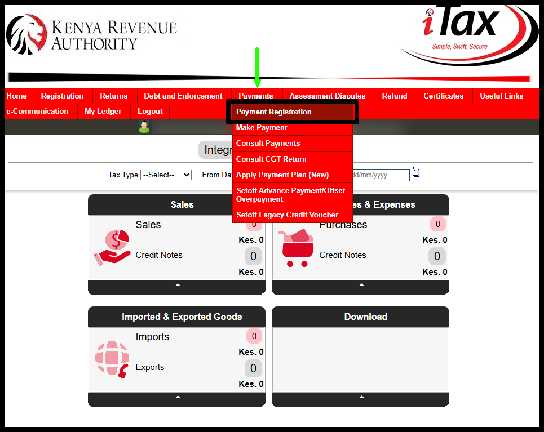Open the Returns menu

(x=114, y=96)
